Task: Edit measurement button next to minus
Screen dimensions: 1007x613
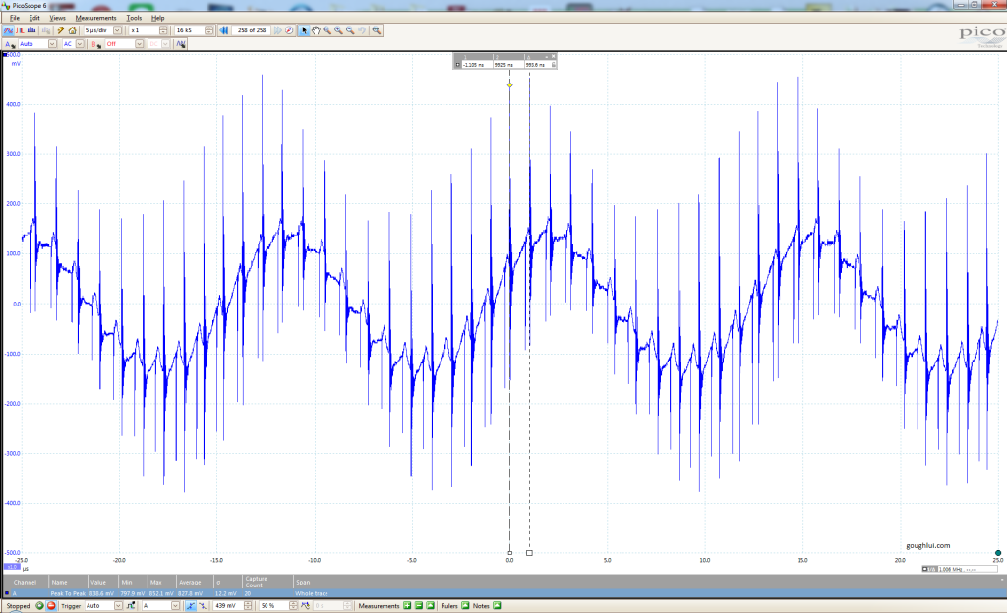Action: point(431,606)
